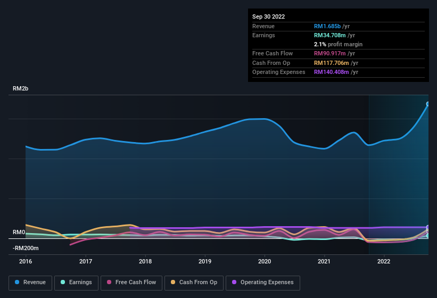Click the 2017 x-axis label
437x298 pixels.
tap(86, 261)
